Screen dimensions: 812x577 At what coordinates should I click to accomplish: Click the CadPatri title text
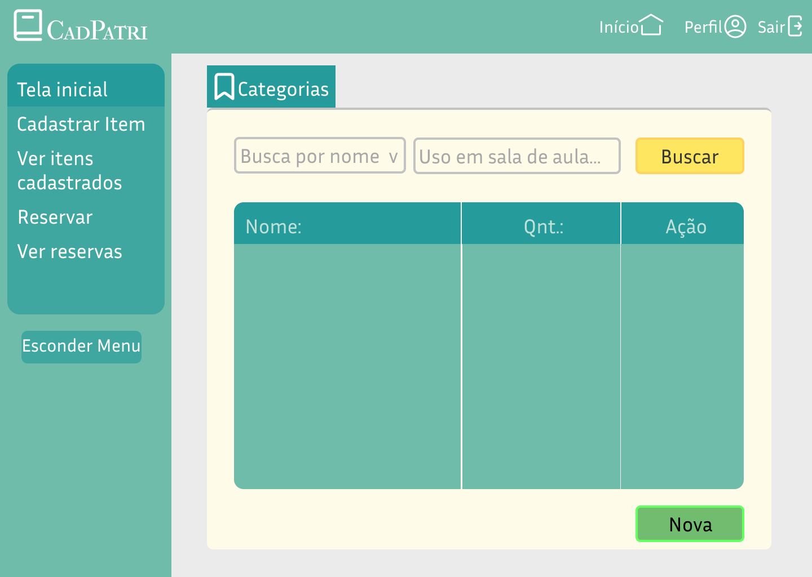point(97,30)
